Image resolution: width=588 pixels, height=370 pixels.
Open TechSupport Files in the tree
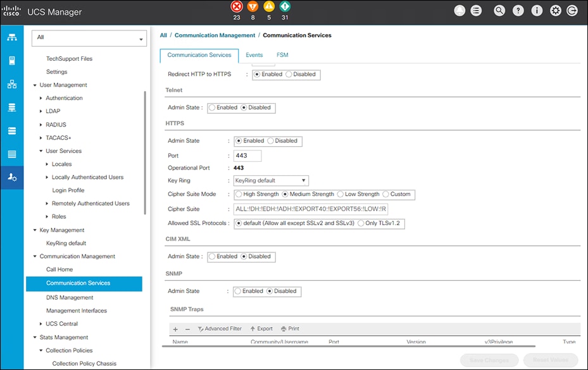(69, 59)
